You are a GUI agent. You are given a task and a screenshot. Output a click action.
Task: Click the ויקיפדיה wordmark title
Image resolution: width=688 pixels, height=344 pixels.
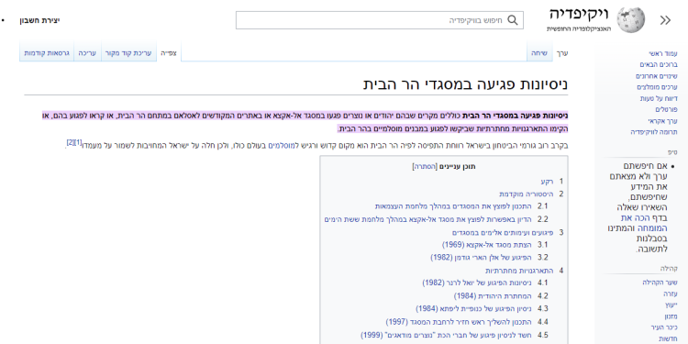point(579,14)
